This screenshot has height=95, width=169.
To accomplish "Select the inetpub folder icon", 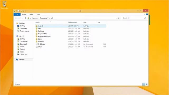I will 36,26.
